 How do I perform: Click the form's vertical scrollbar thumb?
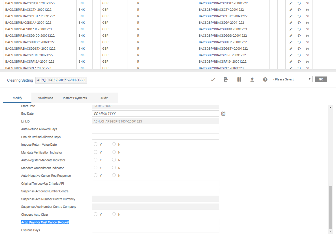[x=330, y=207]
